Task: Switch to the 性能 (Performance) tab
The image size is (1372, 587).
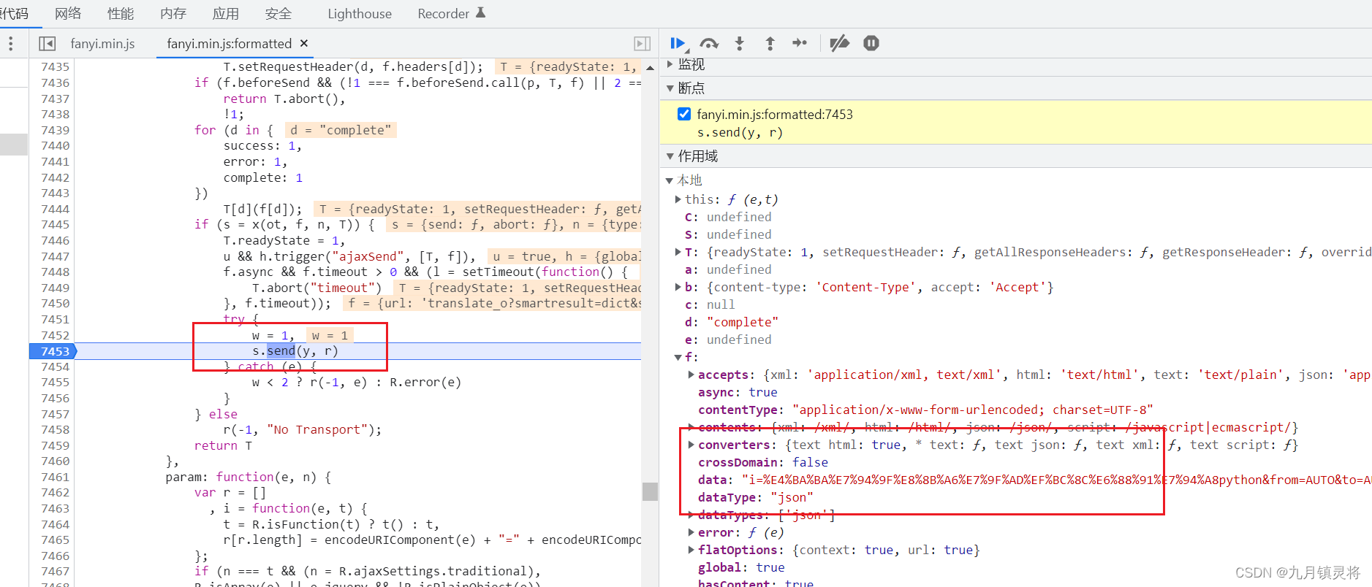Action: [x=121, y=13]
